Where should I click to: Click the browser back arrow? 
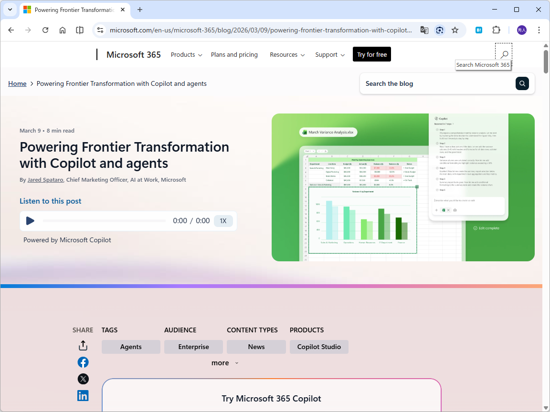11,30
